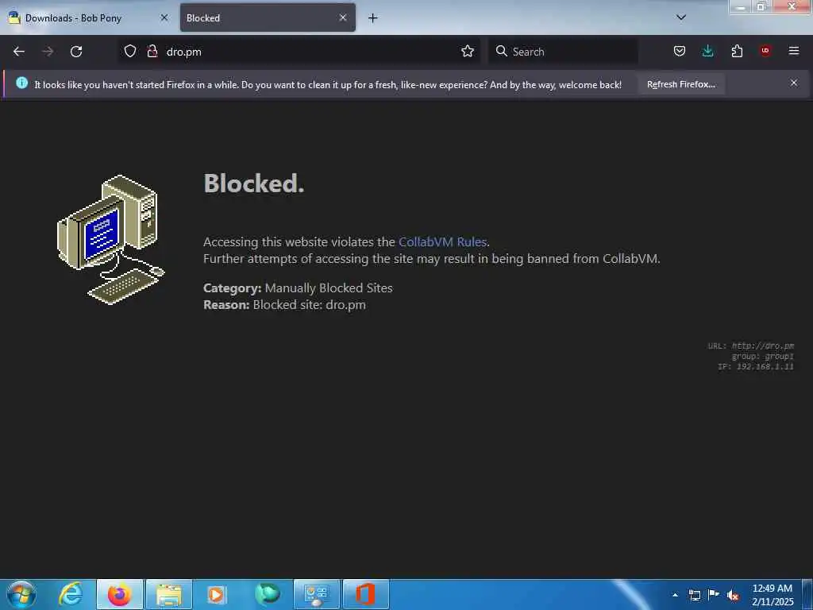The image size is (813, 610).
Task: Go back to the previous page
Action: (19, 52)
